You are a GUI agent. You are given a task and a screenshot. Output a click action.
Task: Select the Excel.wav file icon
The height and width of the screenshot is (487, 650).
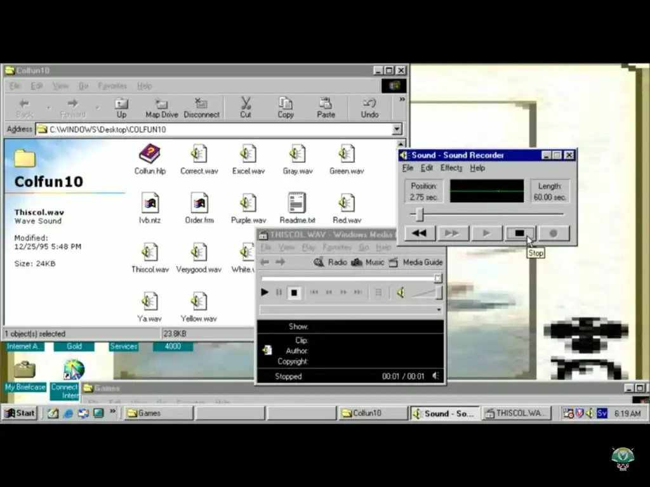[x=248, y=155]
